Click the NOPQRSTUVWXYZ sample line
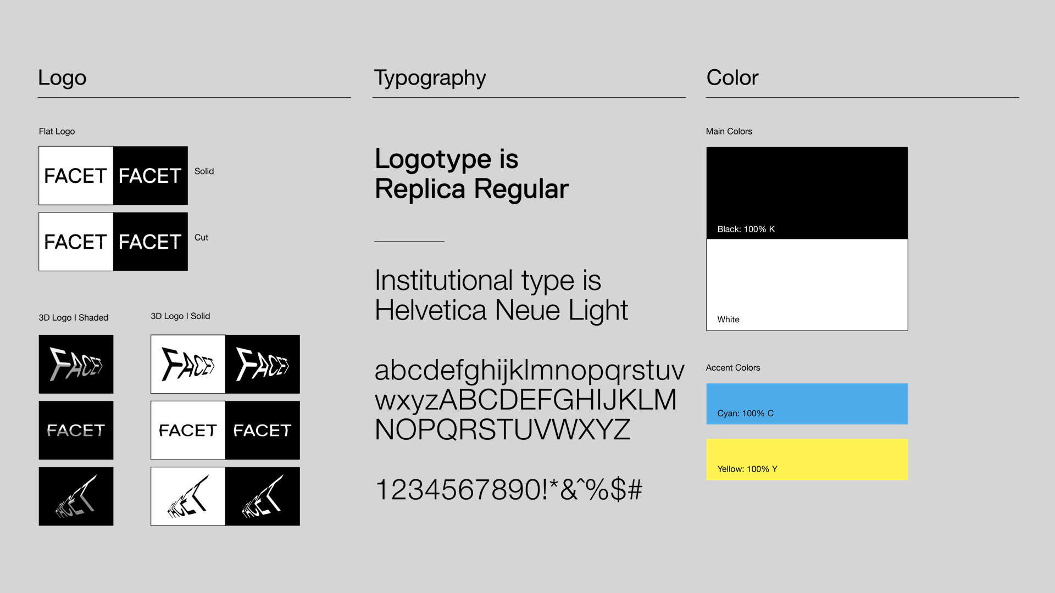The image size is (1055, 593). [x=502, y=429]
